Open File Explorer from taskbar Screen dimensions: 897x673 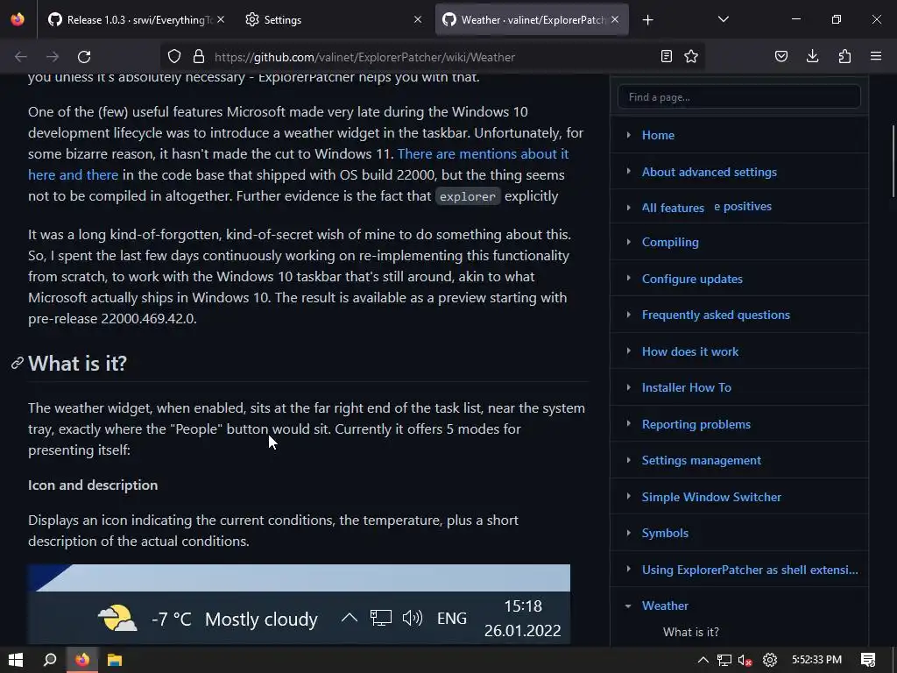(115, 660)
